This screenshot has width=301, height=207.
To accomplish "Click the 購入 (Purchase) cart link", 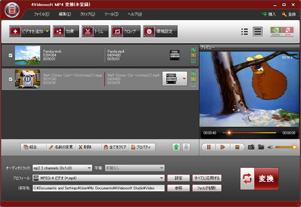I will coord(269,15).
